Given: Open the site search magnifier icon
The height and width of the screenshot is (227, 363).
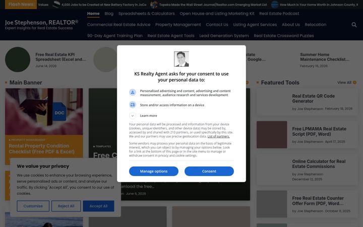Looking at the screenshot, I should [x=354, y=25].
